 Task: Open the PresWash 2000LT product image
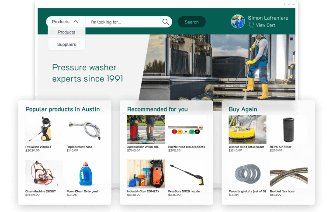[x=44, y=129]
